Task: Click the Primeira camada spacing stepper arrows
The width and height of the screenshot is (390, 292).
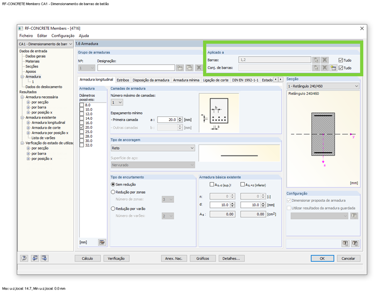Action: (x=180, y=120)
